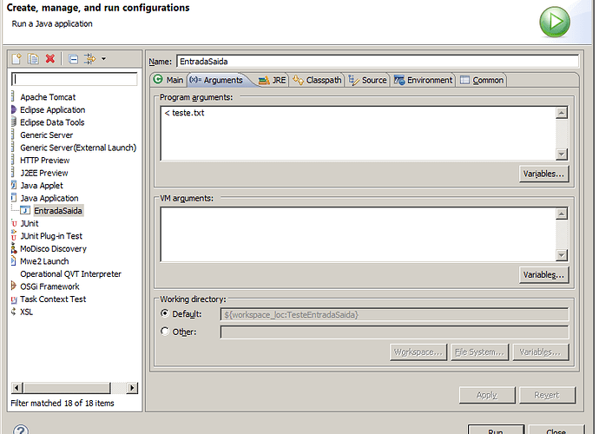Screen dimensions: 599x434
Task: Click the Workspace button
Action: (418, 352)
